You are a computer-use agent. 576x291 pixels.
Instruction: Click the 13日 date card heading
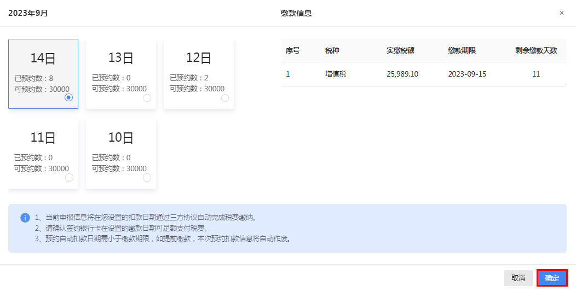(x=121, y=58)
